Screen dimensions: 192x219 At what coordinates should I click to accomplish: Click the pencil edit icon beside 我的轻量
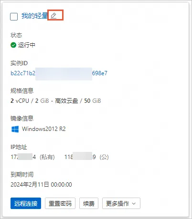53,16
